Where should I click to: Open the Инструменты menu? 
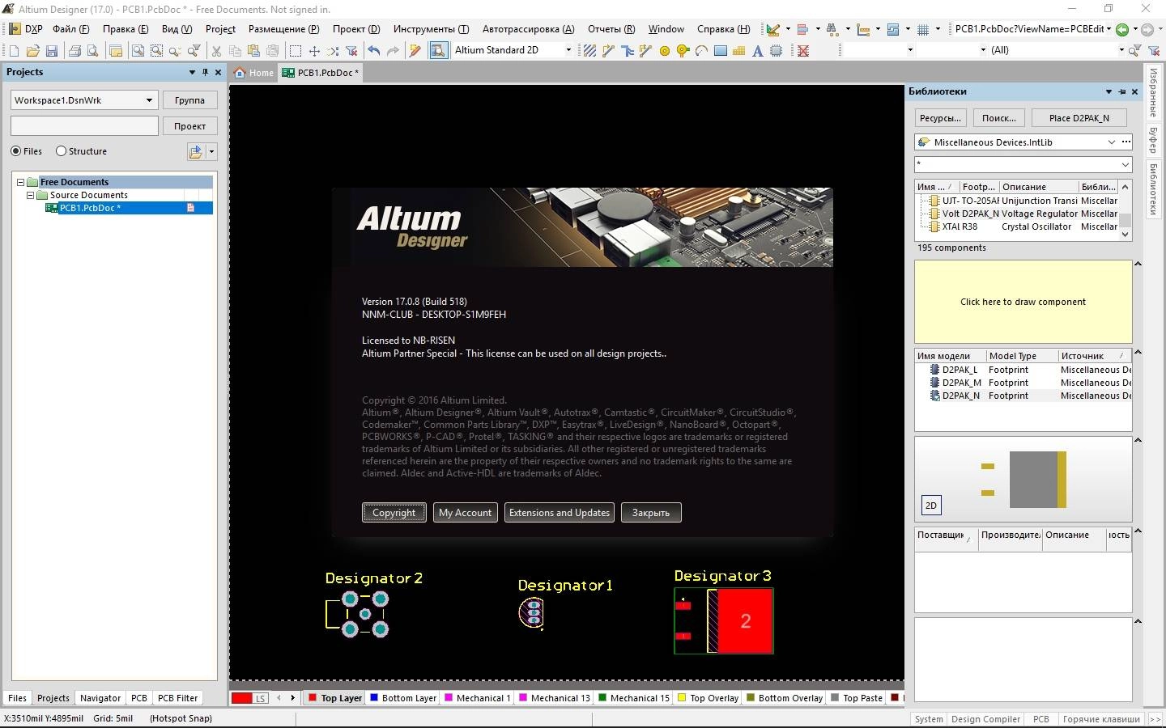(x=431, y=29)
